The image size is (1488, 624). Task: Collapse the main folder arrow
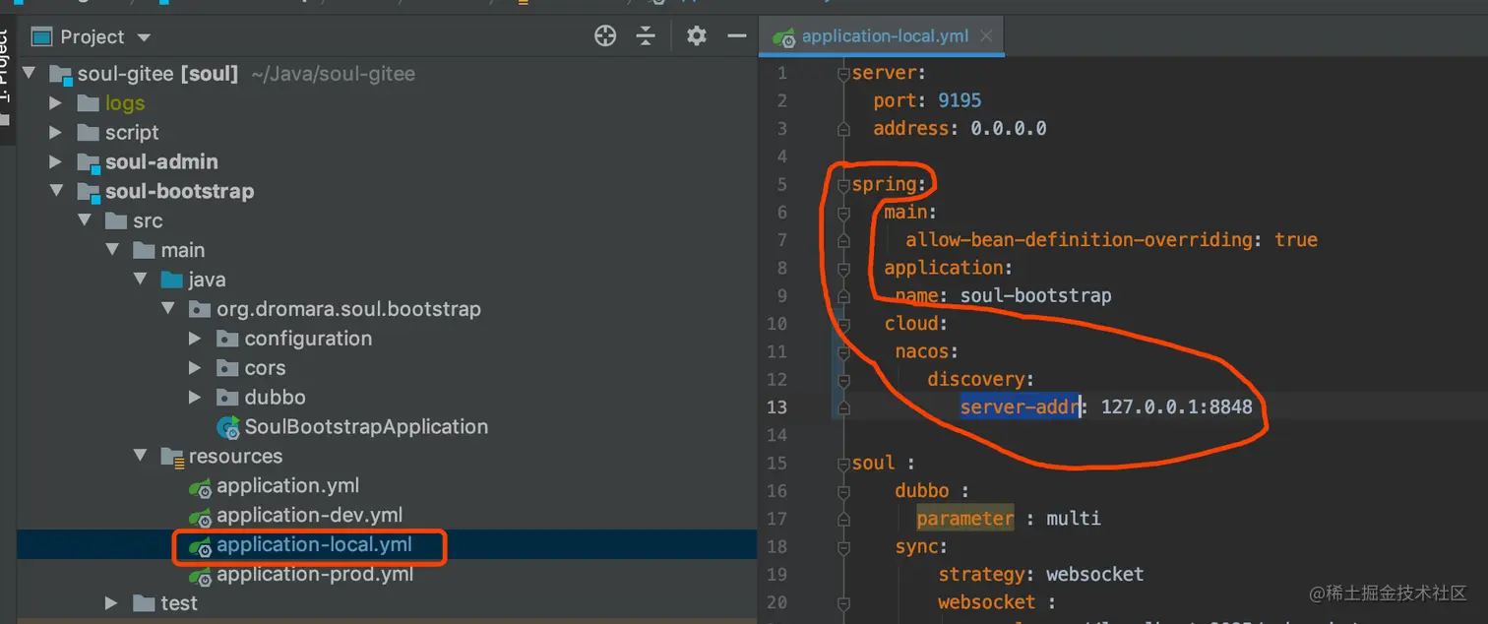coord(111,251)
